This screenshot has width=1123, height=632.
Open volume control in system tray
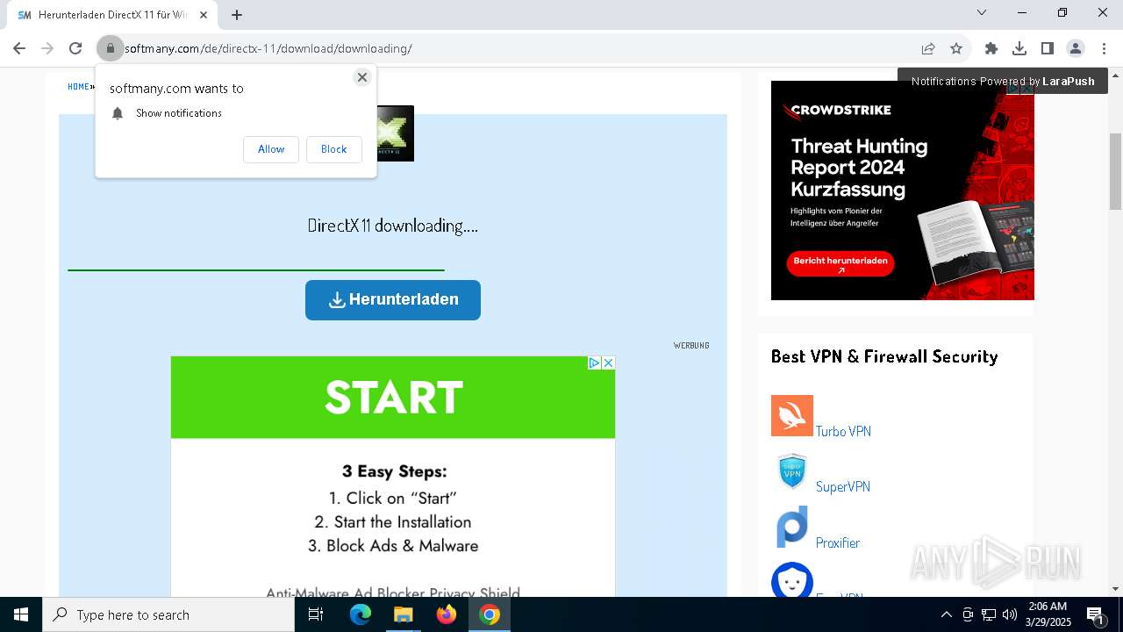pyautogui.click(x=1010, y=614)
